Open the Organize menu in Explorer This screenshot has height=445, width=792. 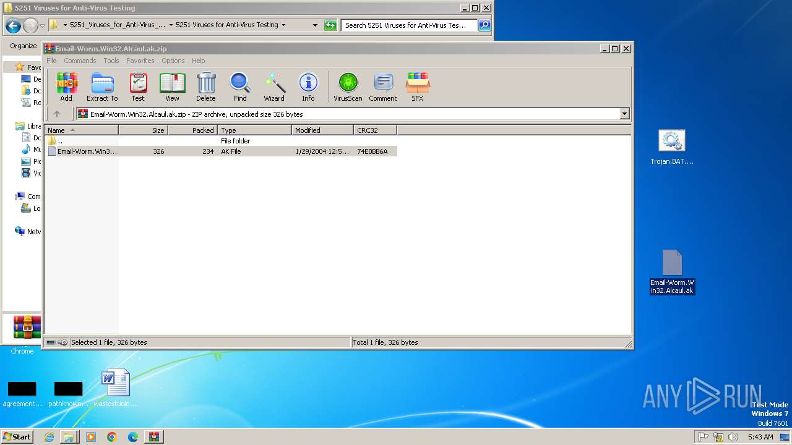coord(24,46)
